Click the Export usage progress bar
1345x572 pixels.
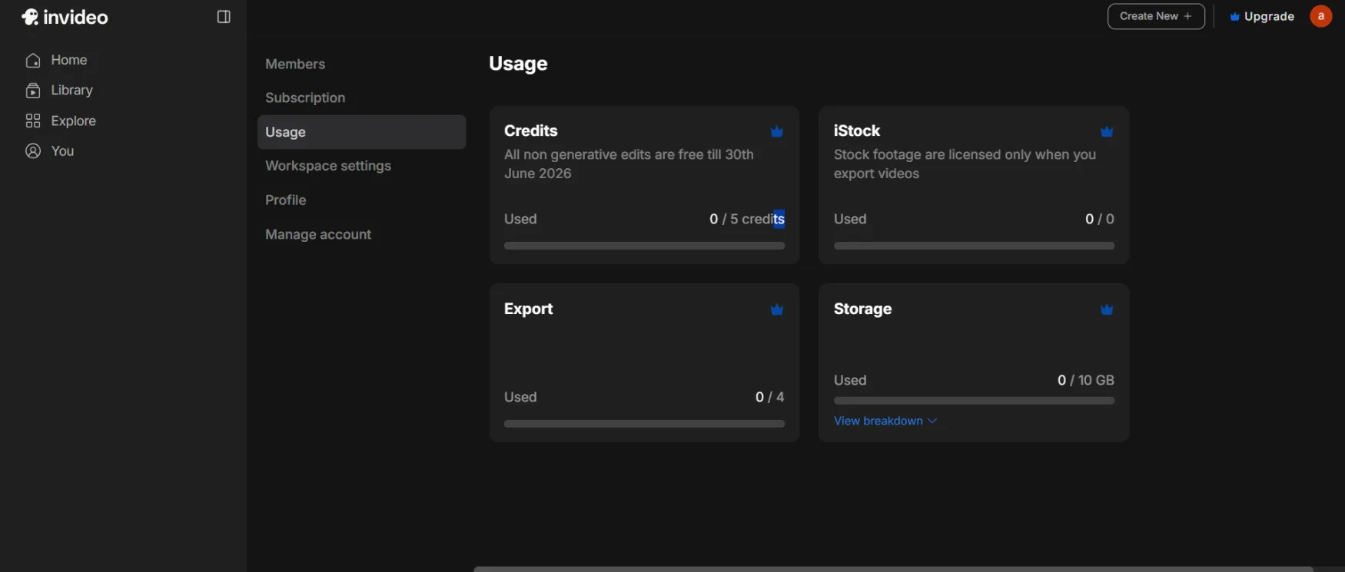pos(644,424)
